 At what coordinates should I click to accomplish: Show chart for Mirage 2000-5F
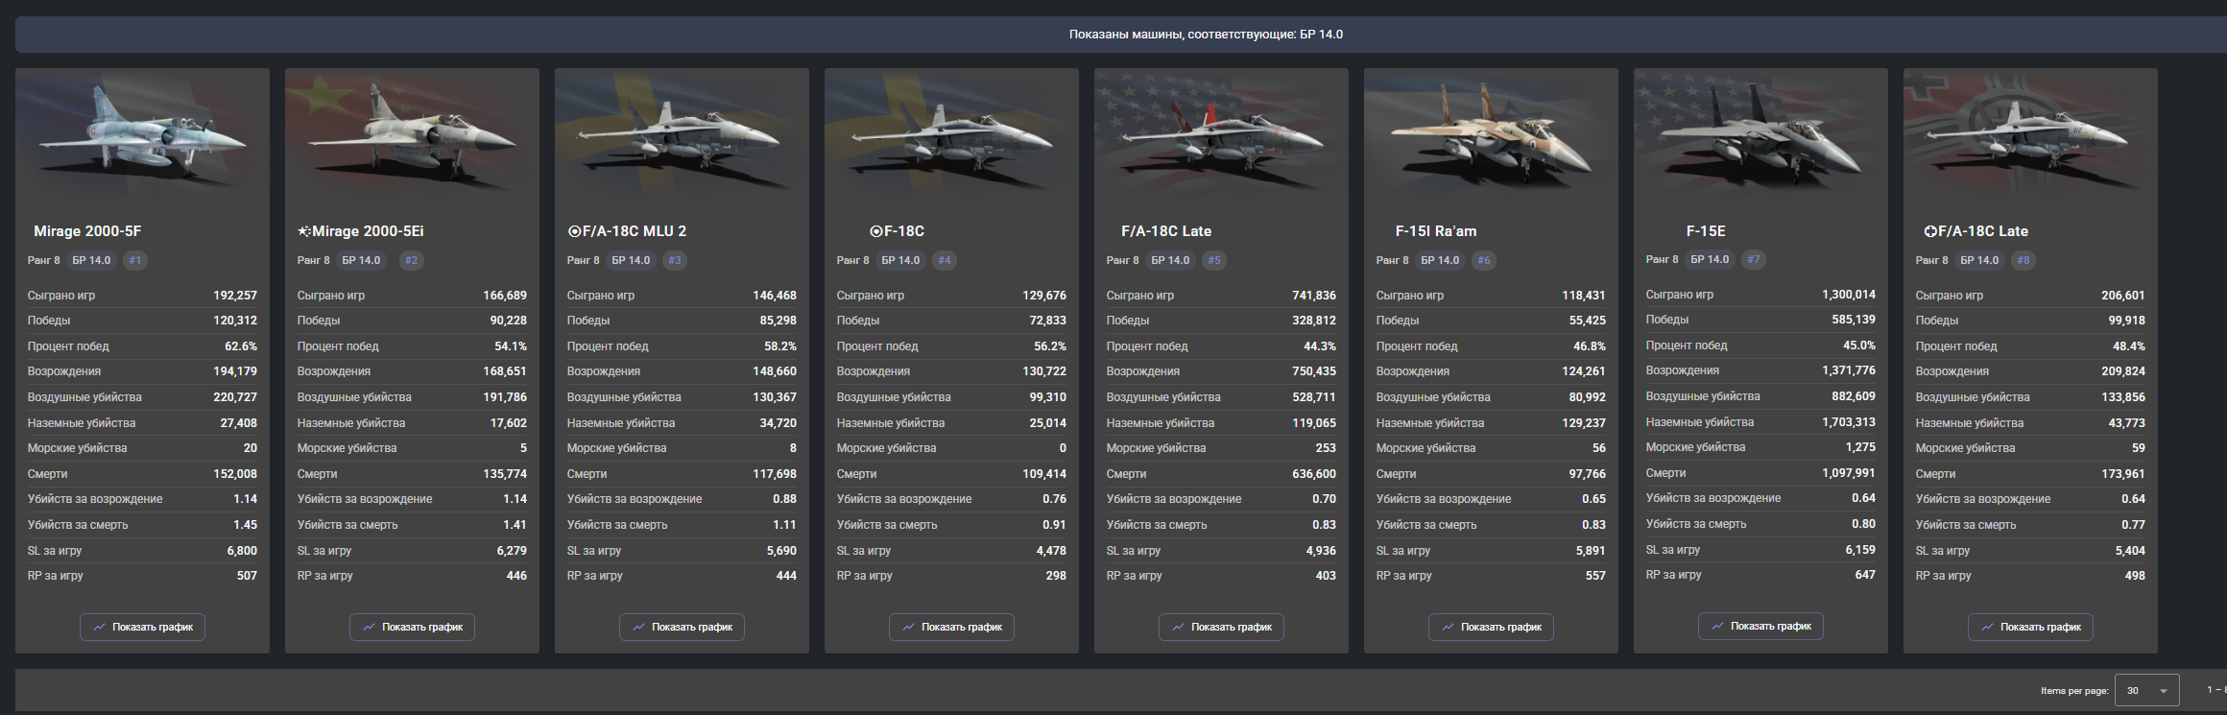pyautogui.click(x=142, y=627)
